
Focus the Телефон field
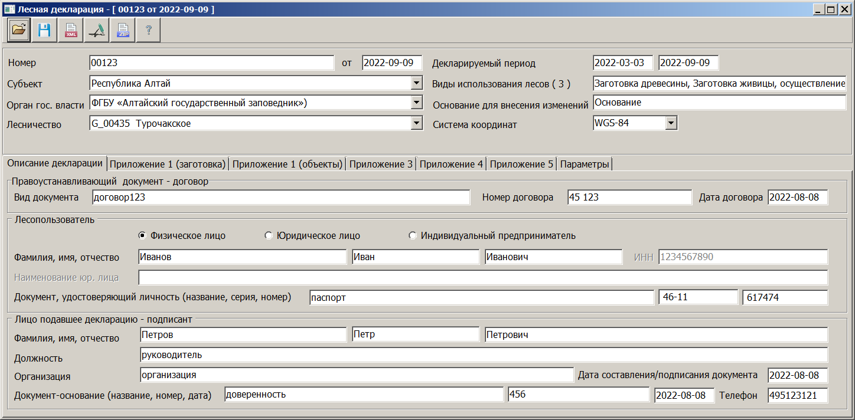pyautogui.click(x=797, y=395)
